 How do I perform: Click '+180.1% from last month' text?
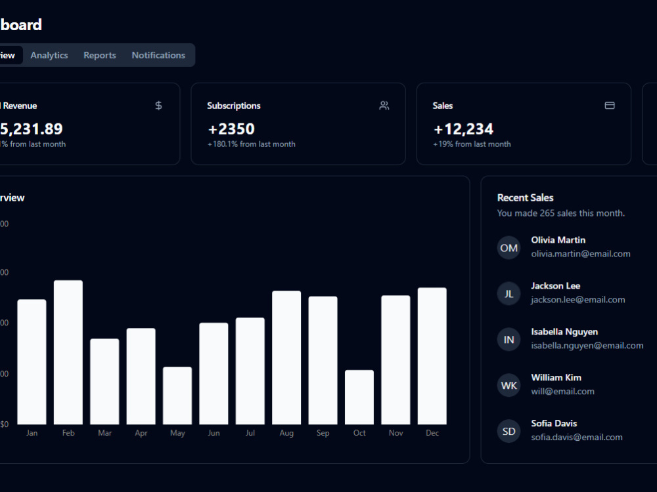click(252, 144)
